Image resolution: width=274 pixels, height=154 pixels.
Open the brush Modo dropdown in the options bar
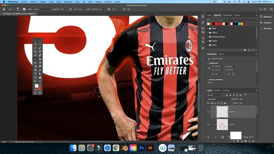(42, 9)
